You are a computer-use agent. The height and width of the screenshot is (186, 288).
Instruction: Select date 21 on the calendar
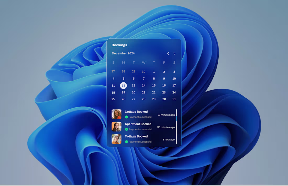pos(144,93)
